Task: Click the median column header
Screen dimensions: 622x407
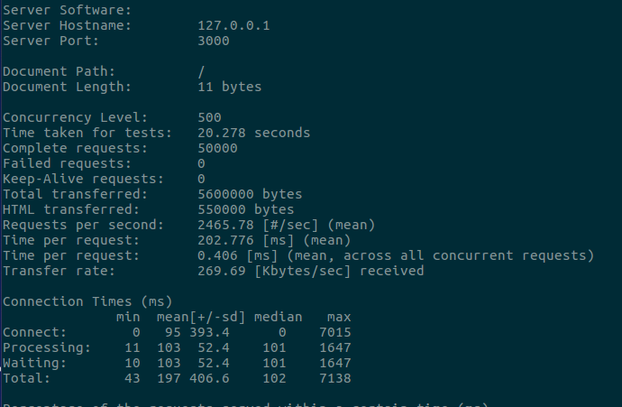Action: (x=278, y=318)
